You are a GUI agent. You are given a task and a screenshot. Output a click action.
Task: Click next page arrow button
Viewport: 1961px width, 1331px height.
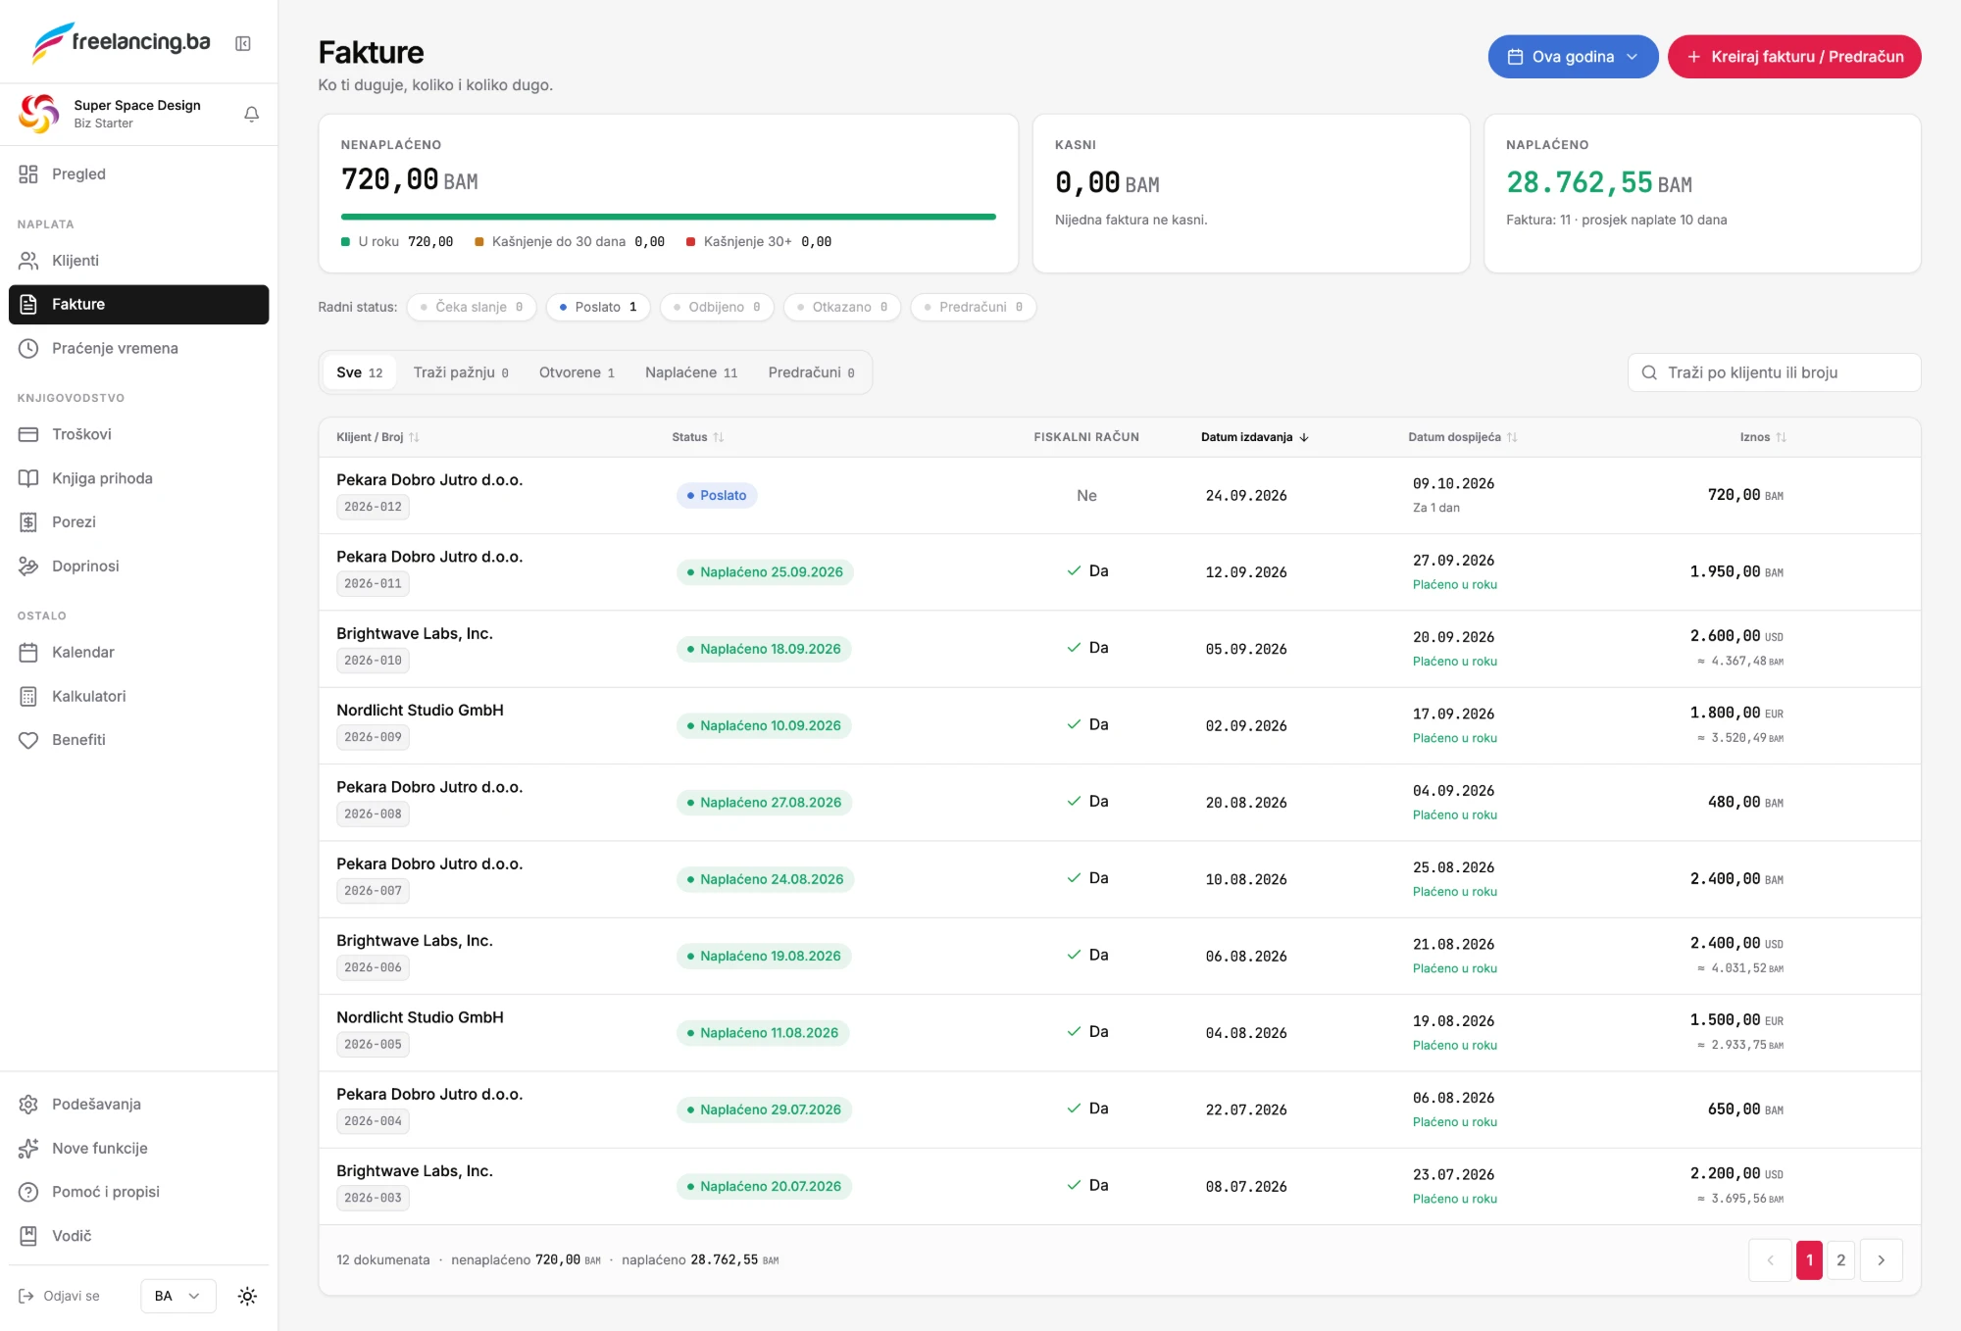coord(1881,1260)
